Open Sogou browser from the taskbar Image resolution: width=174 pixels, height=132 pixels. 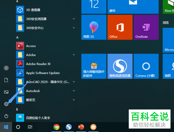69,127
